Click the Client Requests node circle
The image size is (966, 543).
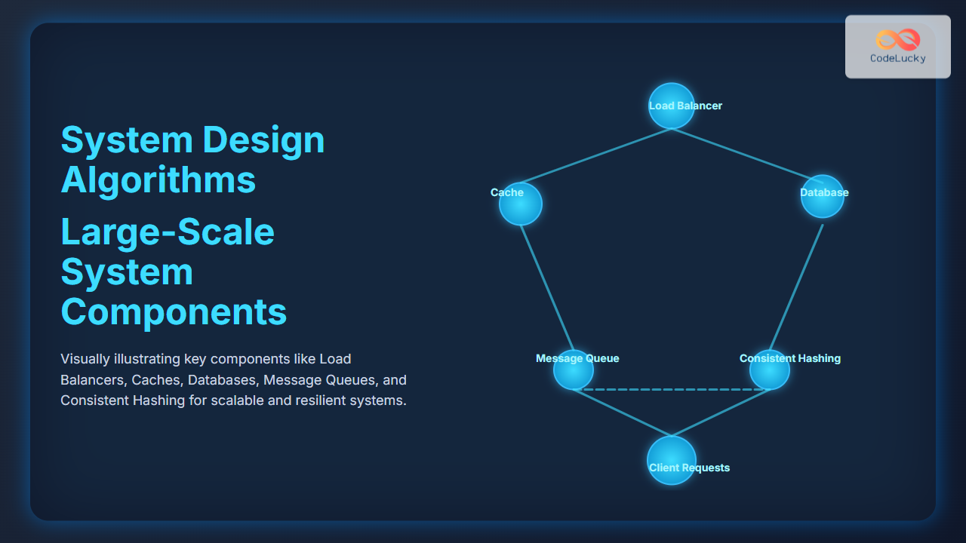click(x=671, y=460)
